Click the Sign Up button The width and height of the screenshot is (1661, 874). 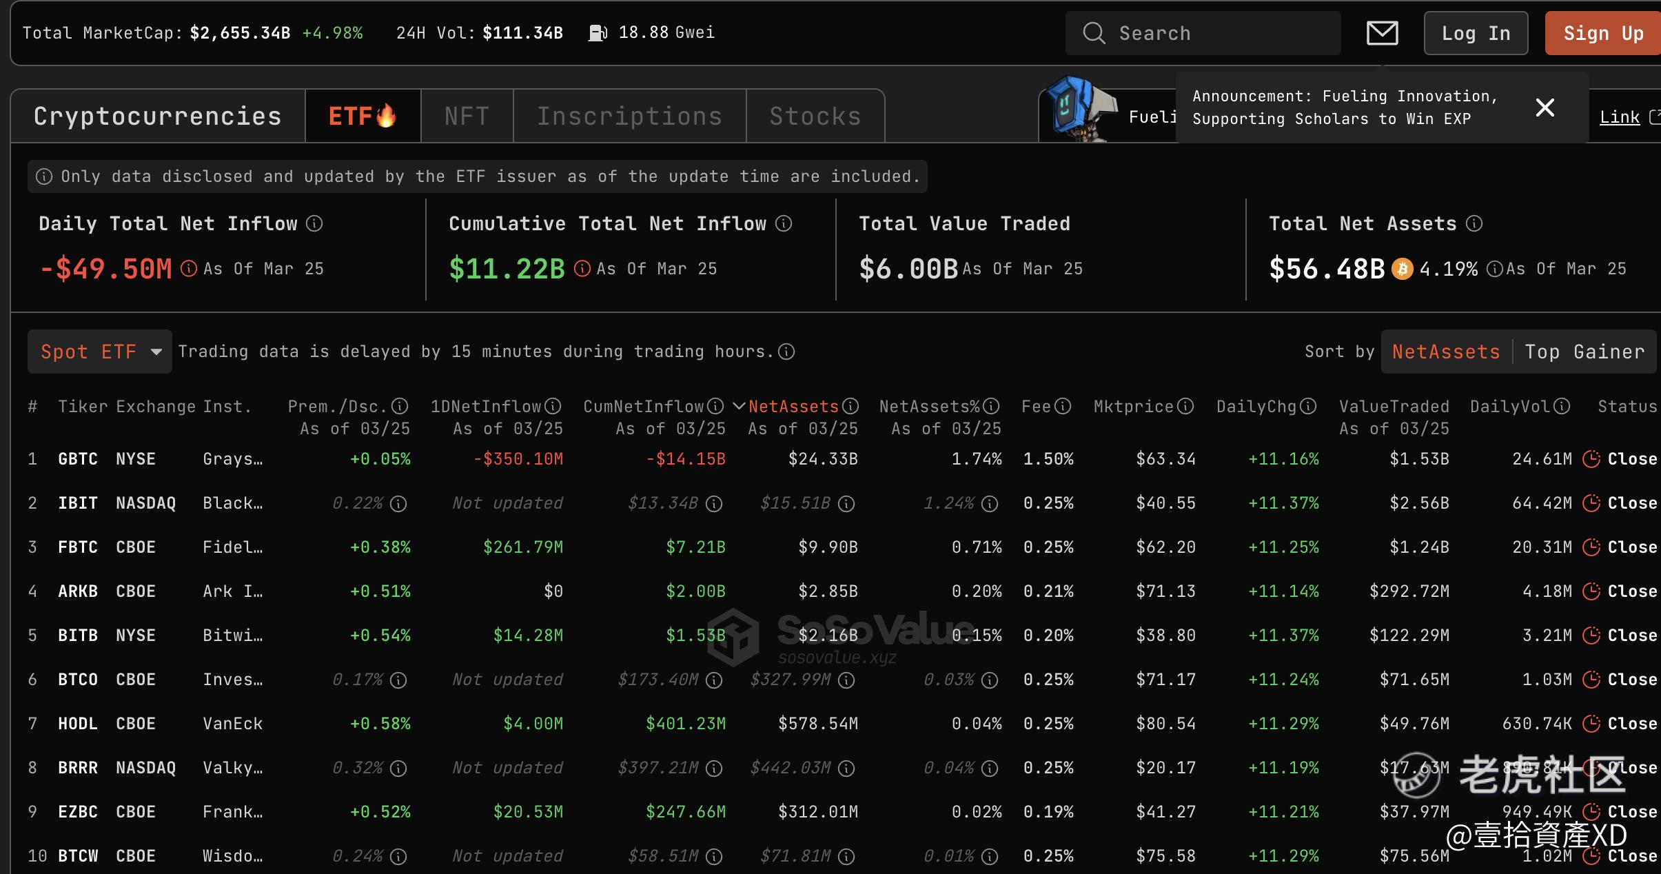point(1603,33)
